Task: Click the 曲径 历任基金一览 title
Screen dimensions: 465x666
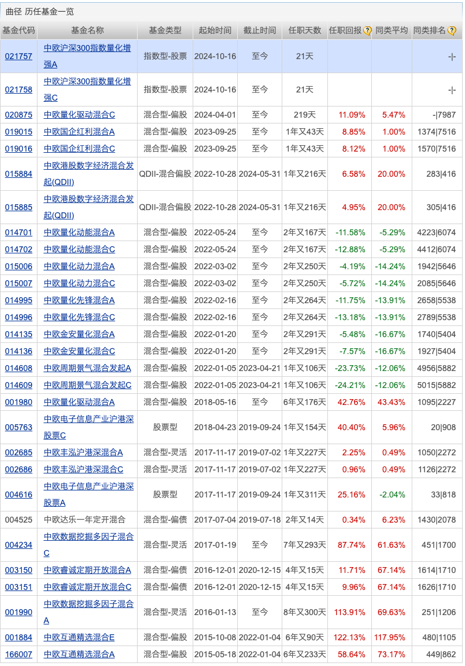Action: (x=40, y=12)
